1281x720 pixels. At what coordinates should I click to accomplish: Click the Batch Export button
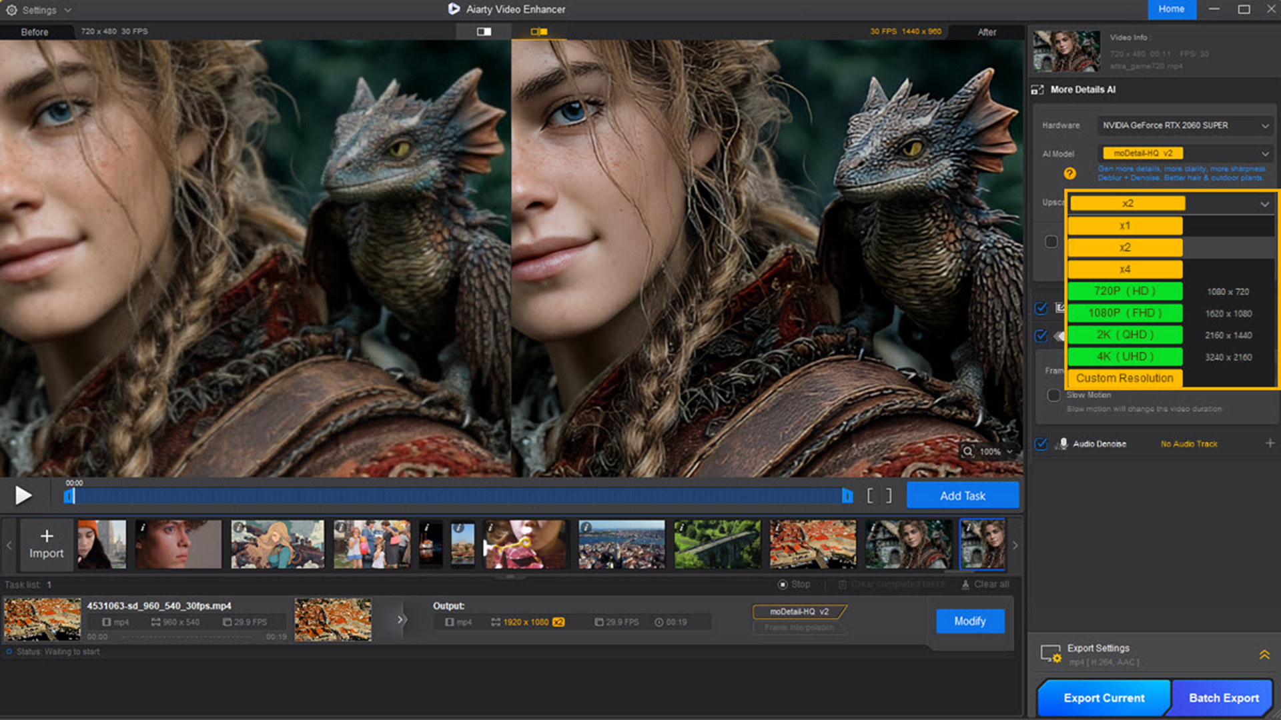click(x=1223, y=697)
